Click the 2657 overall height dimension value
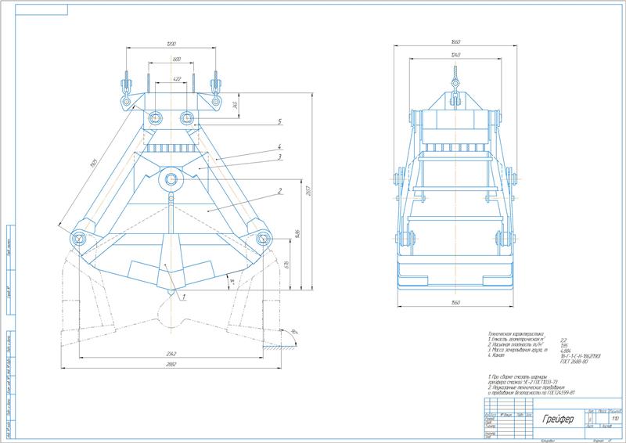The image size is (626, 443). [308, 190]
